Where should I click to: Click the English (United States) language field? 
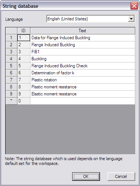click(91, 19)
